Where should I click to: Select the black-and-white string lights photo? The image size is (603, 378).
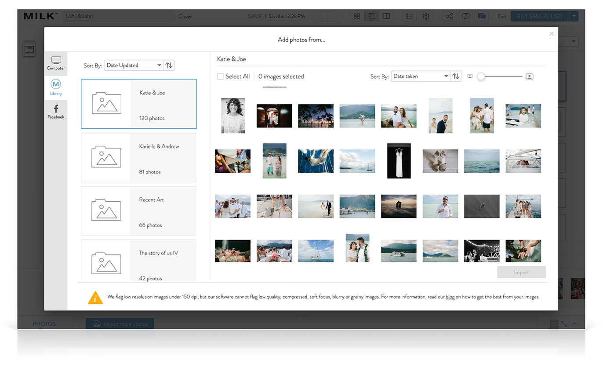tap(482, 251)
